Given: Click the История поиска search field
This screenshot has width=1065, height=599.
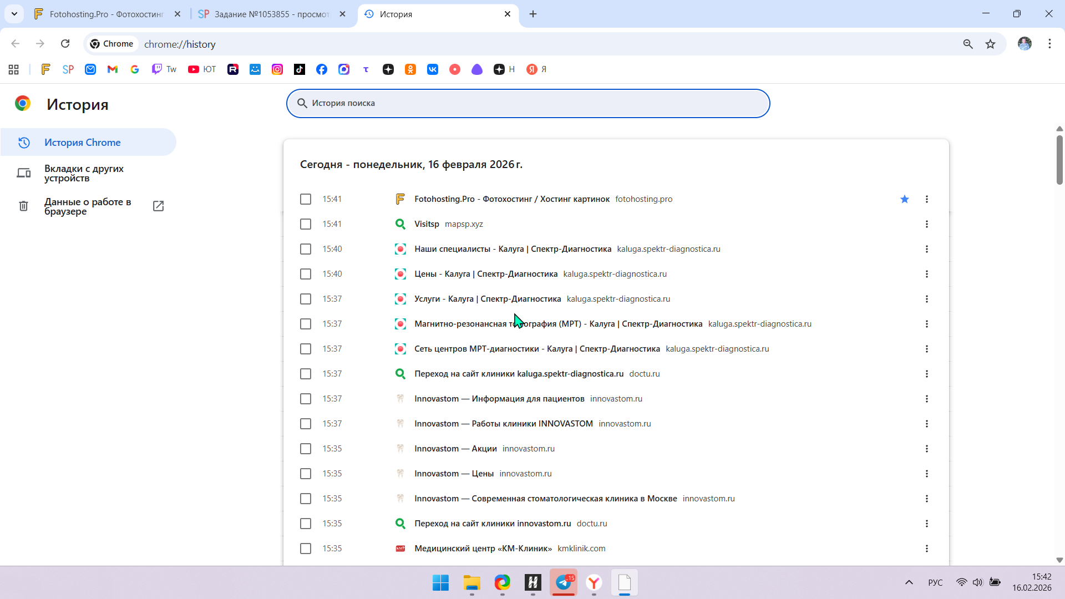Looking at the screenshot, I should (x=528, y=103).
